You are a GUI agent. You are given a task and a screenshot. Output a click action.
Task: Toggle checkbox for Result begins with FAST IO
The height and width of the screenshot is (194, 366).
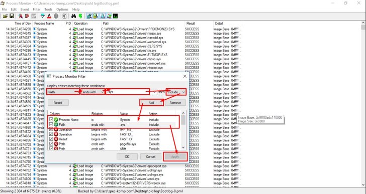click(x=51, y=139)
